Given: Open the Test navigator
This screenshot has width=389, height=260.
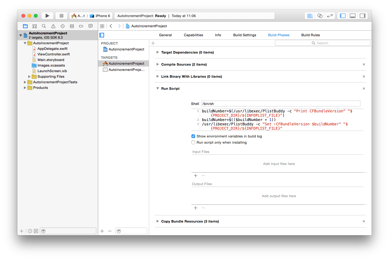Looking at the screenshot, I should pyautogui.click(x=62, y=26).
